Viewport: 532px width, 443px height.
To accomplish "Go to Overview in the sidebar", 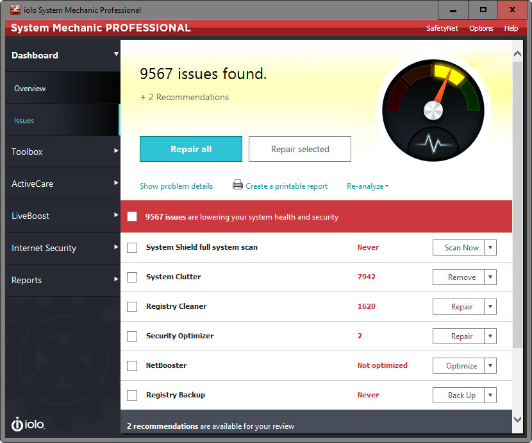I will tap(63, 89).
